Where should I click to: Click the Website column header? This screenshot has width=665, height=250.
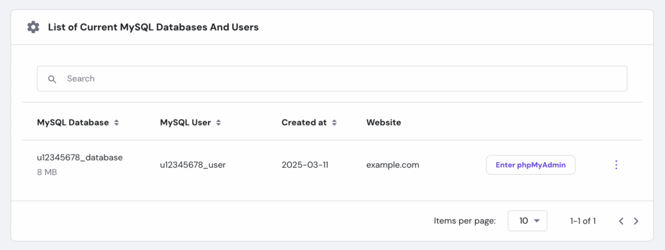click(x=384, y=122)
